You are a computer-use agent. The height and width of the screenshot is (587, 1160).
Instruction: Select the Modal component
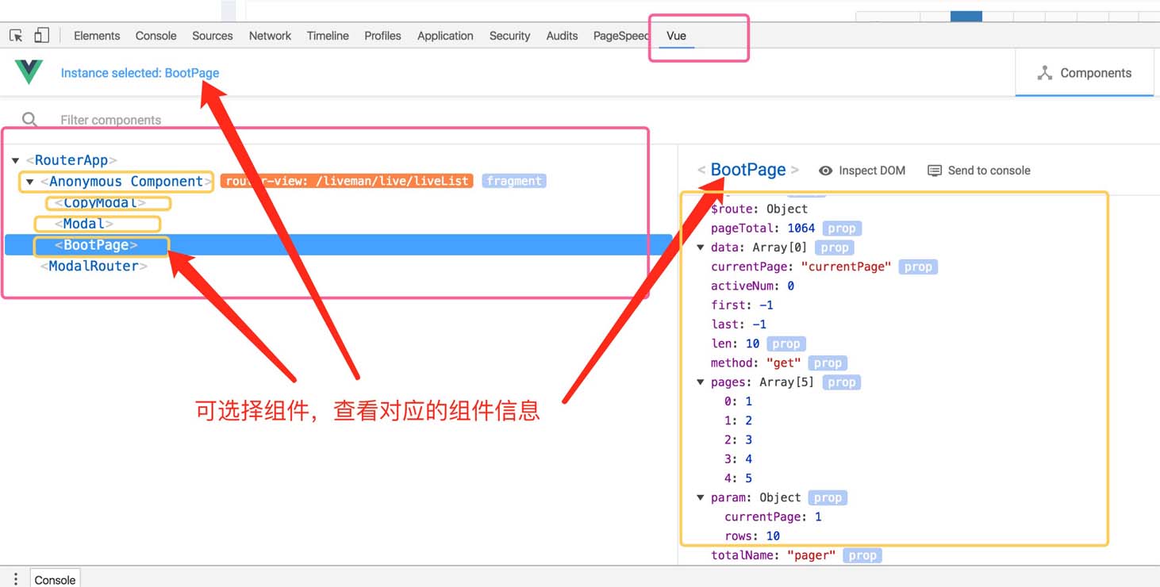84,224
